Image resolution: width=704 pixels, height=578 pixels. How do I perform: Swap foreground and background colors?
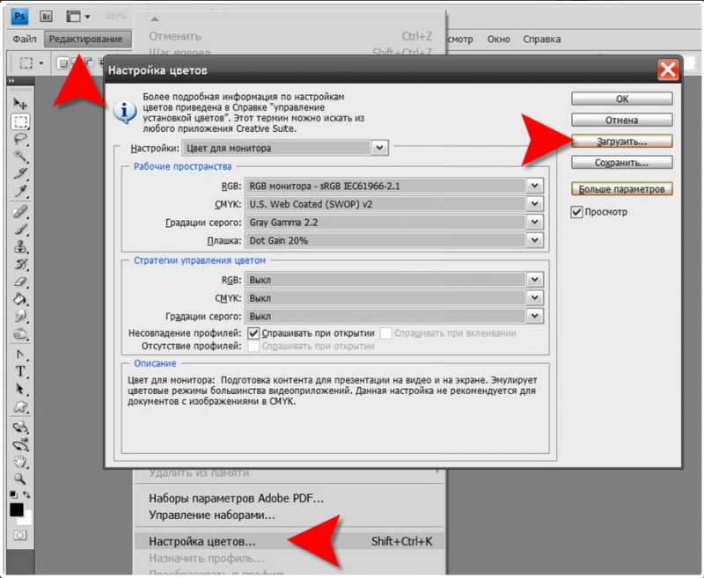tap(26, 494)
